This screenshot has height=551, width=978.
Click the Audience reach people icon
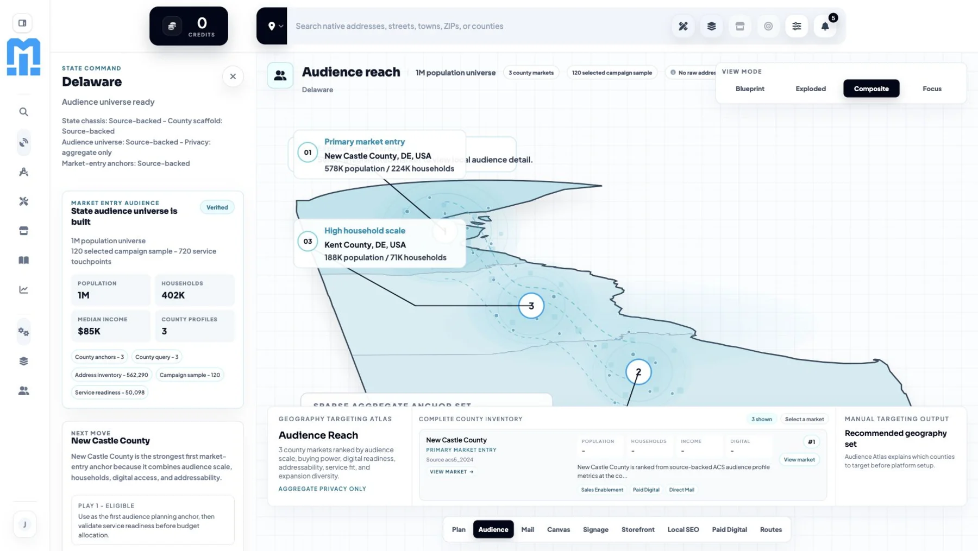[280, 75]
